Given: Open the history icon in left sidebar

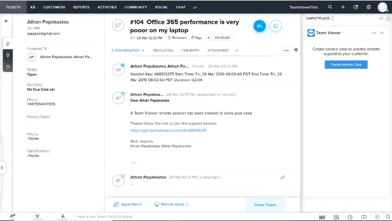Looking at the screenshot, I should pos(8,66).
